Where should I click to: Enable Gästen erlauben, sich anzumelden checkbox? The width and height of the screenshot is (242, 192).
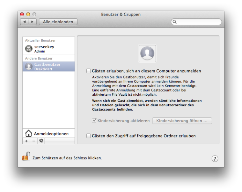click(x=88, y=71)
